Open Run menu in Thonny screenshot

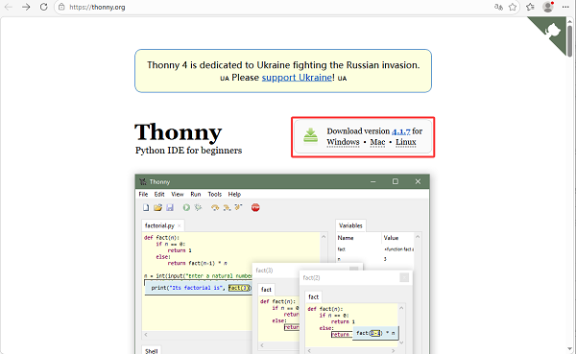coord(196,194)
